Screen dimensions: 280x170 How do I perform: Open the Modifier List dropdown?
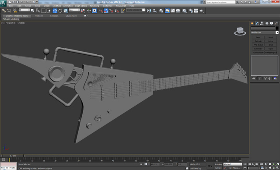click(265, 32)
